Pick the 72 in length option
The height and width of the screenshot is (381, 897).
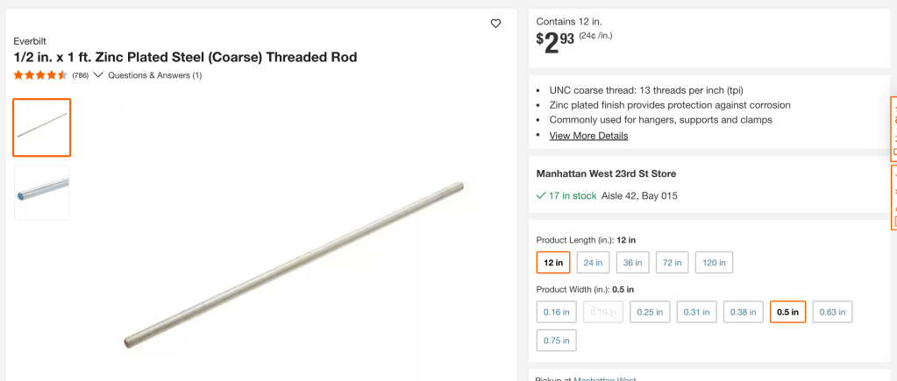pos(673,263)
